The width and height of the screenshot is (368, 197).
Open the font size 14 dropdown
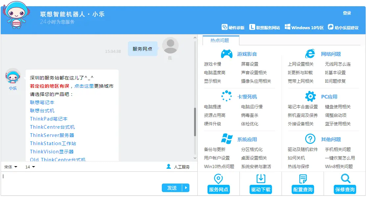click(x=30, y=167)
